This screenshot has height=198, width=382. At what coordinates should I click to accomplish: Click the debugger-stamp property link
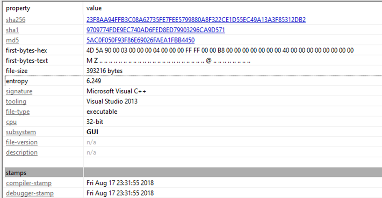(x=30, y=194)
